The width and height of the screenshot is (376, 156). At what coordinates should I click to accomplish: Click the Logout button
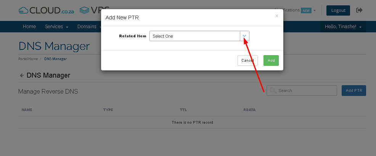[338, 10]
